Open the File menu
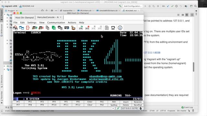 (x=16, y=23)
